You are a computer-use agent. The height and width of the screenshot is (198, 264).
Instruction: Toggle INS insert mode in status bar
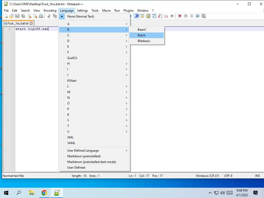click(x=258, y=176)
